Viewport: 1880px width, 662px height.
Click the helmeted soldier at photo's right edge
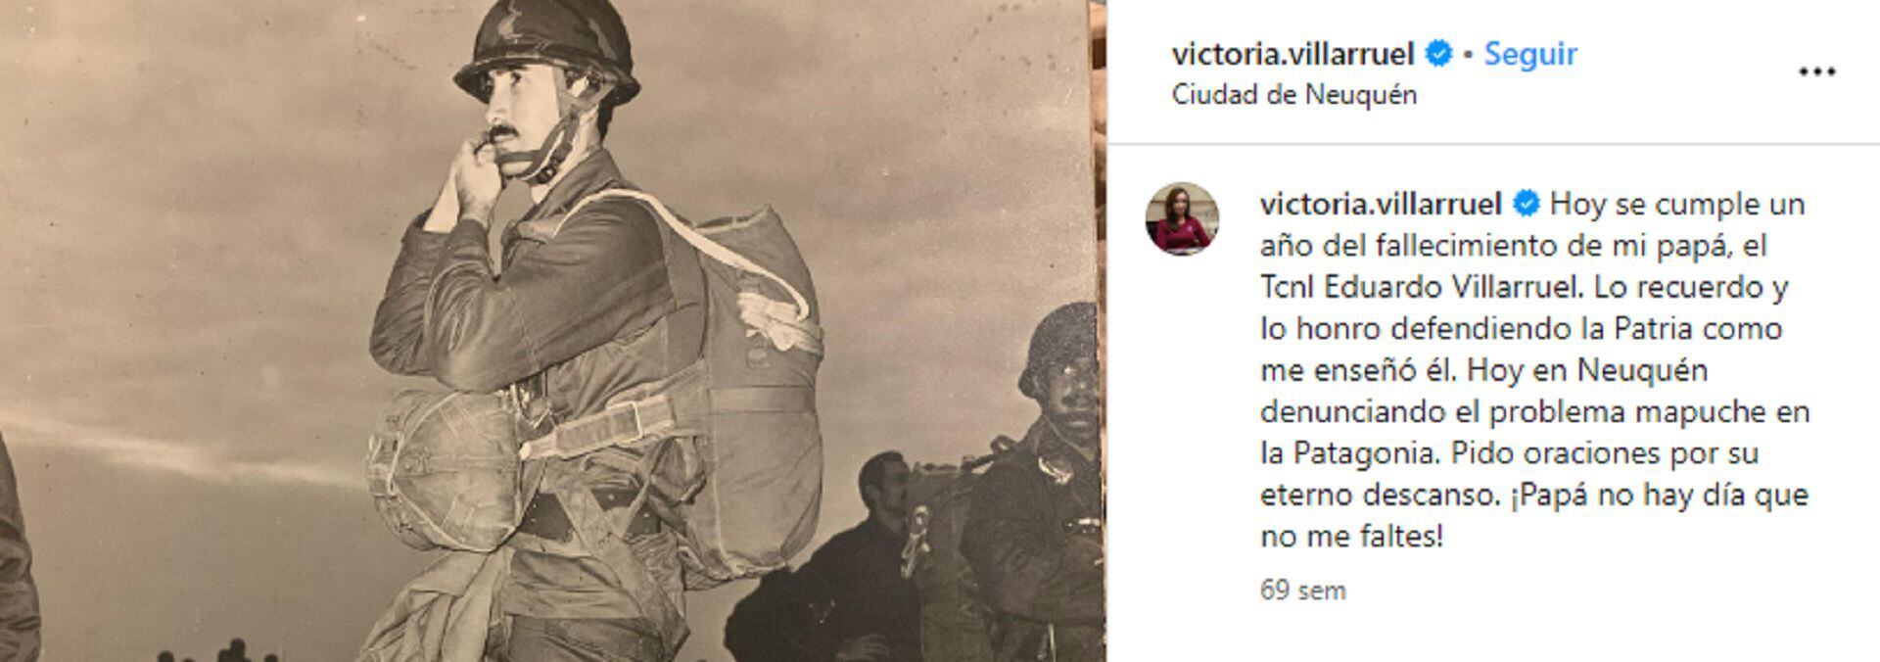tap(1043, 480)
